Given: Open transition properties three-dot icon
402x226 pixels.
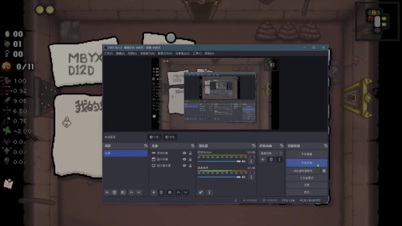Looking at the screenshot, I should [x=280, y=160].
